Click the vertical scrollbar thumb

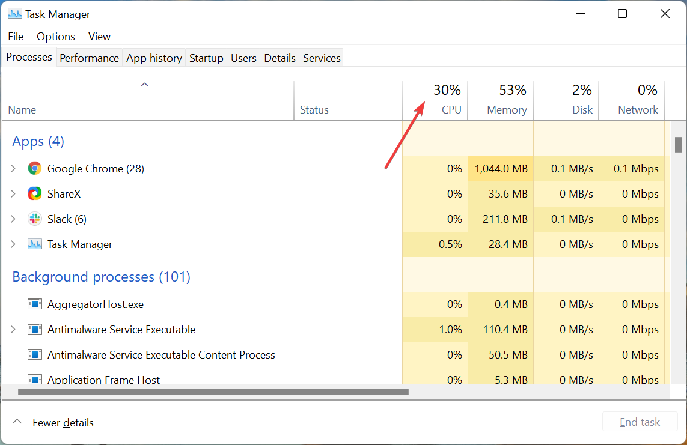point(678,145)
